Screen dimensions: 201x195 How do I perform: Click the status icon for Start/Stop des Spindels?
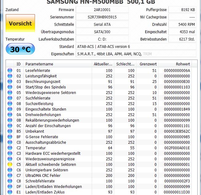10,87
